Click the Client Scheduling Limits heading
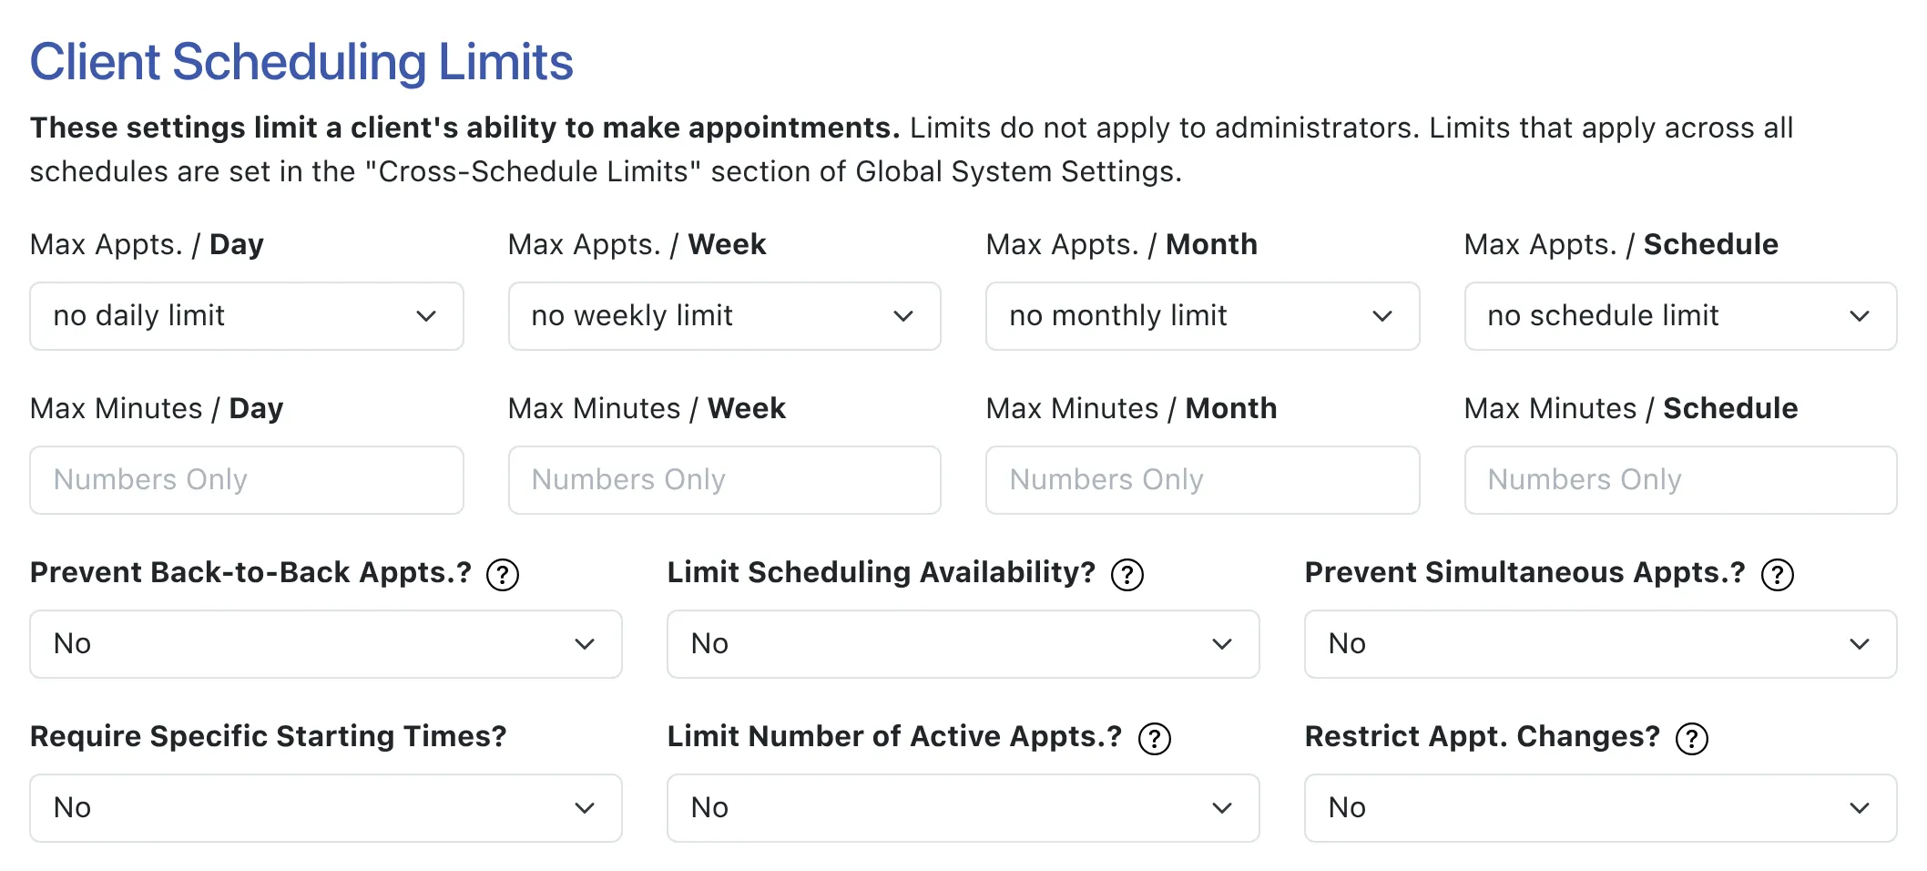The image size is (1927, 871). pos(301,62)
